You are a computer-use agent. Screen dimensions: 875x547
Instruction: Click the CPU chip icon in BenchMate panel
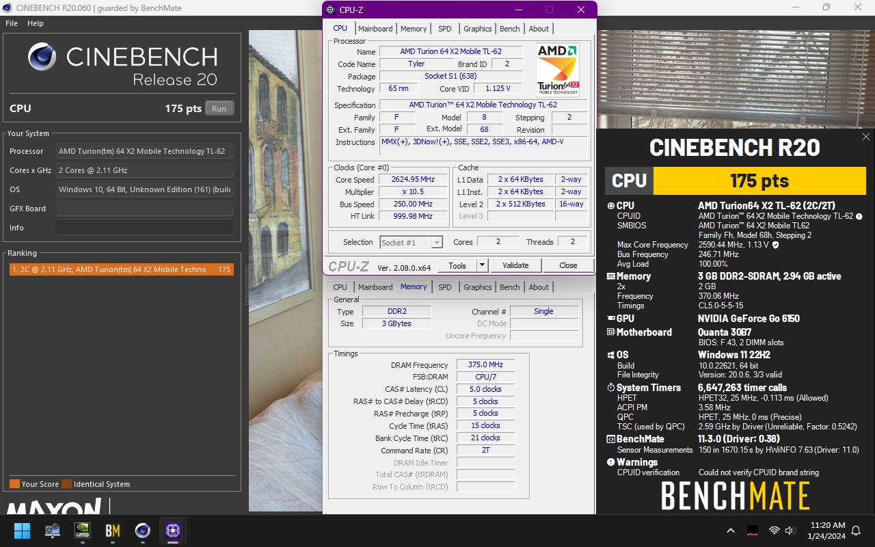click(610, 206)
